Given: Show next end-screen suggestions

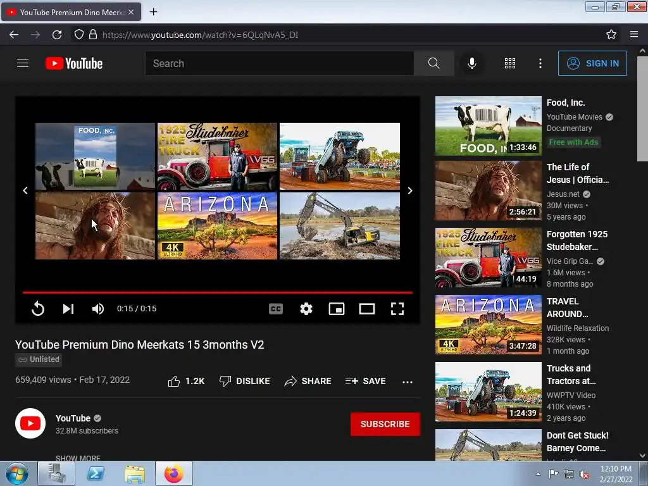Looking at the screenshot, I should [x=410, y=190].
